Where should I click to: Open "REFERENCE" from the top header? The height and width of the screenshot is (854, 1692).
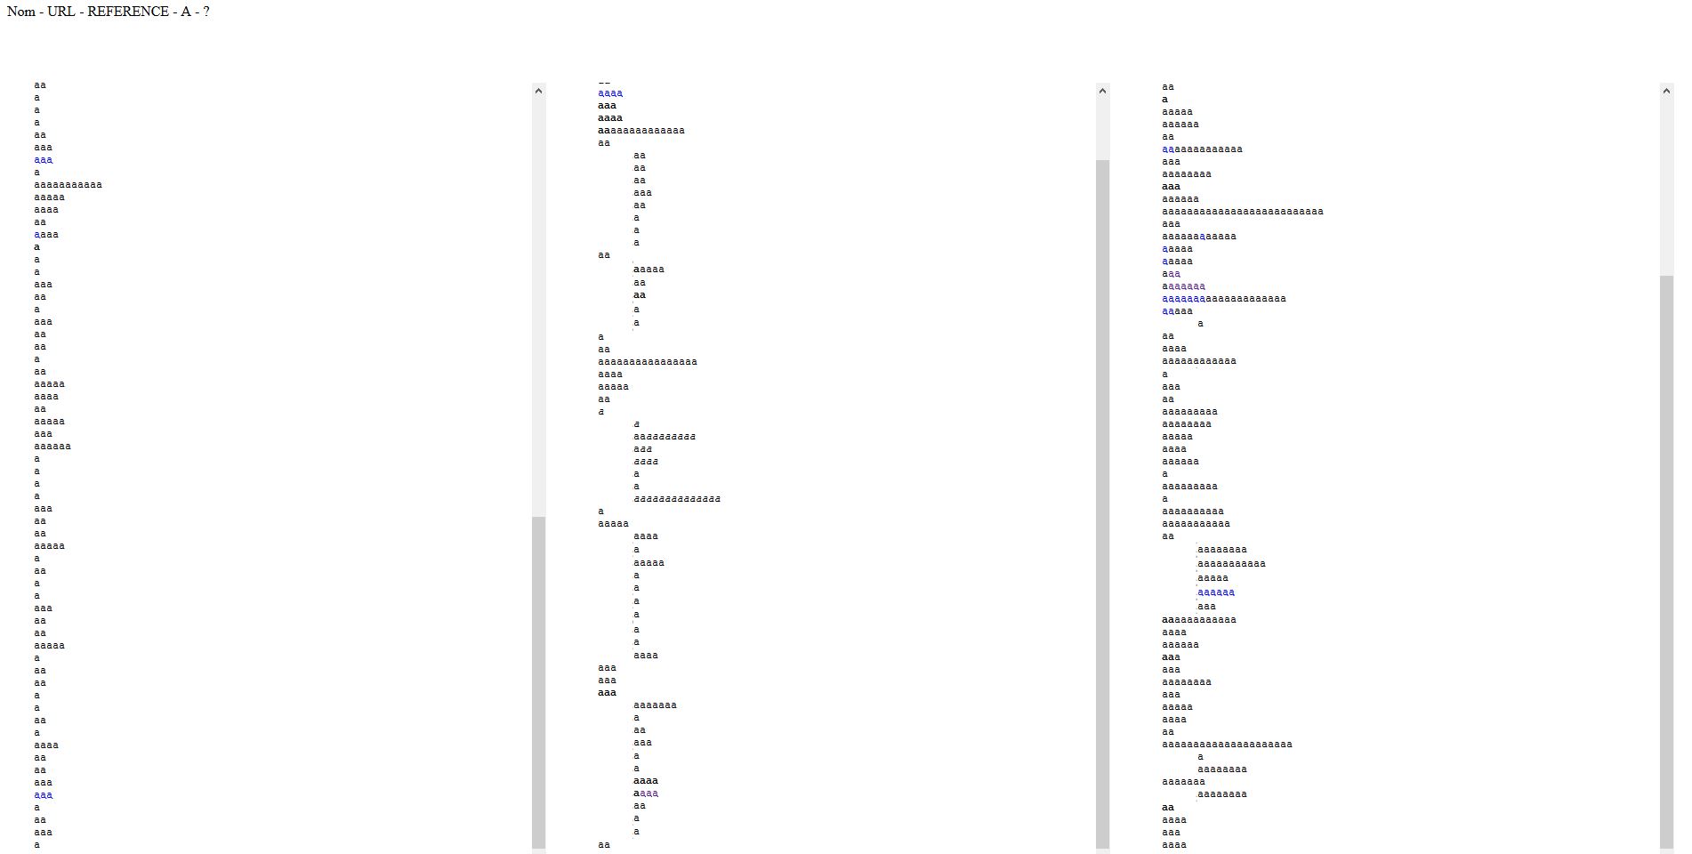(128, 12)
